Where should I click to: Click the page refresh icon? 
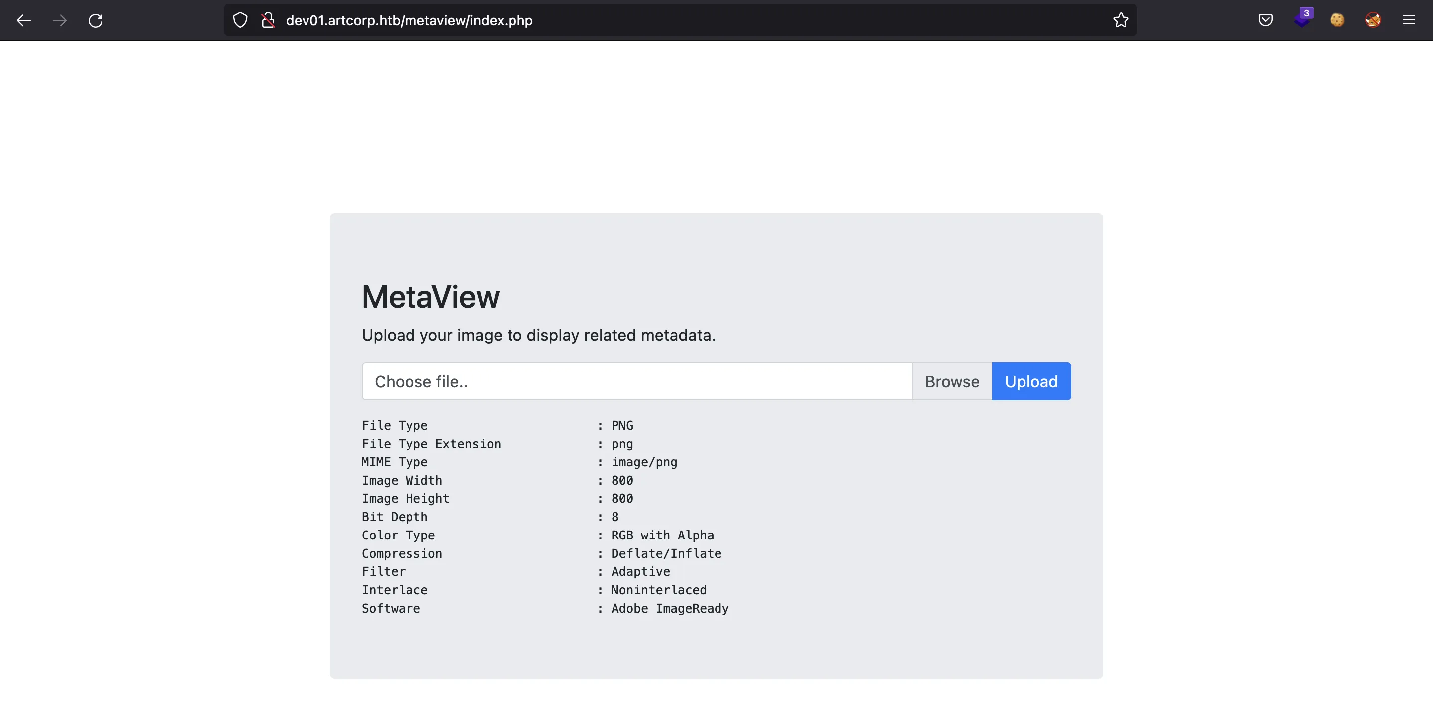tap(95, 19)
